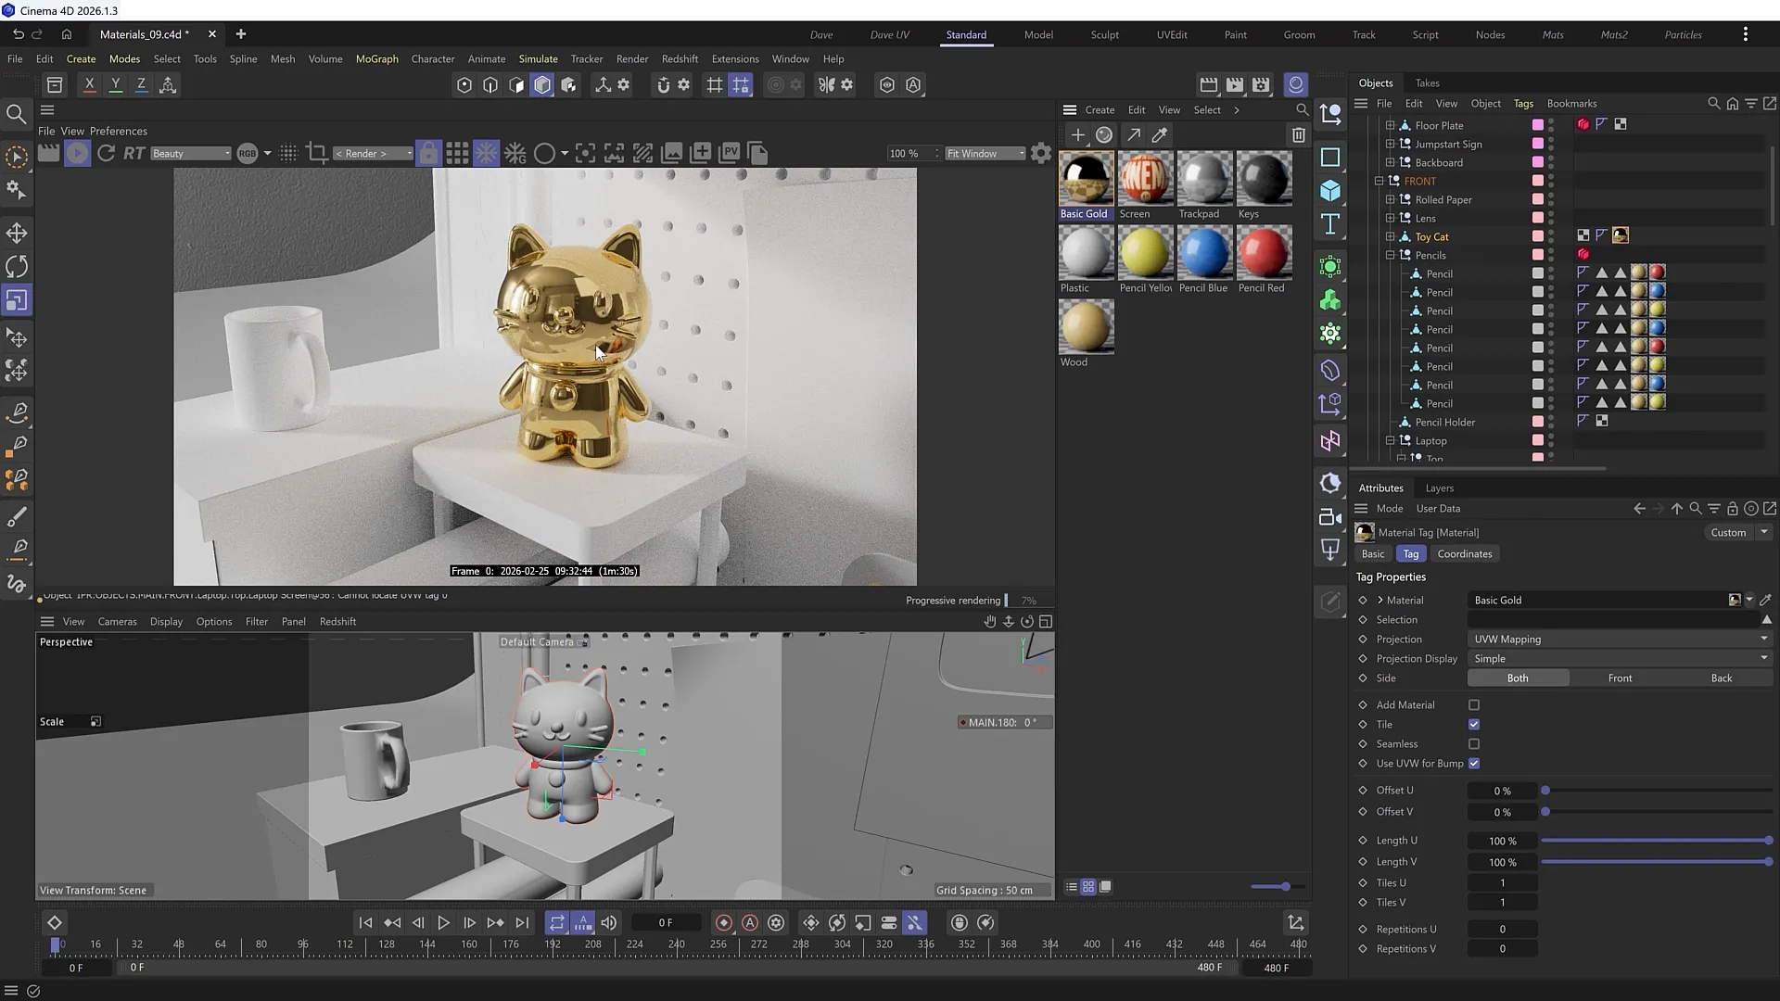Toggle Use UVW for Bump checkbox
This screenshot has width=1780, height=1001.
(x=1474, y=764)
